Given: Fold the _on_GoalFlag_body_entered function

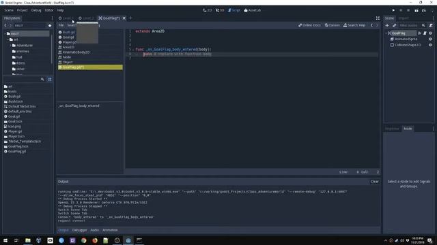Looking at the screenshot, I should 133,50.
